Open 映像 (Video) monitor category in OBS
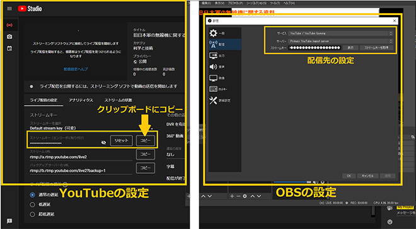The width and height of the screenshot is (416, 229). (225, 78)
